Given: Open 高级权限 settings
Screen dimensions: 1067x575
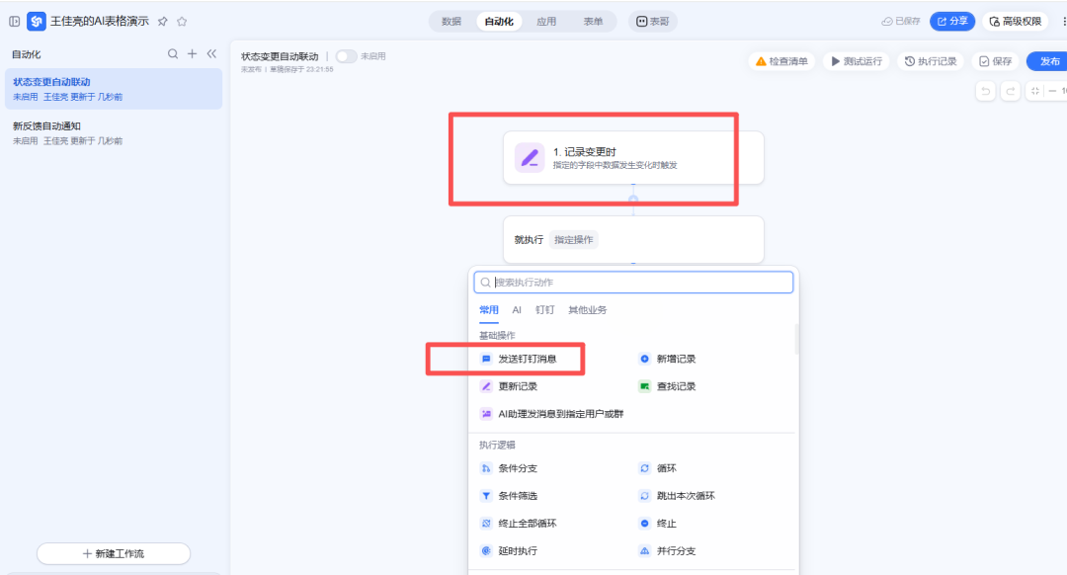Looking at the screenshot, I should (x=1016, y=21).
